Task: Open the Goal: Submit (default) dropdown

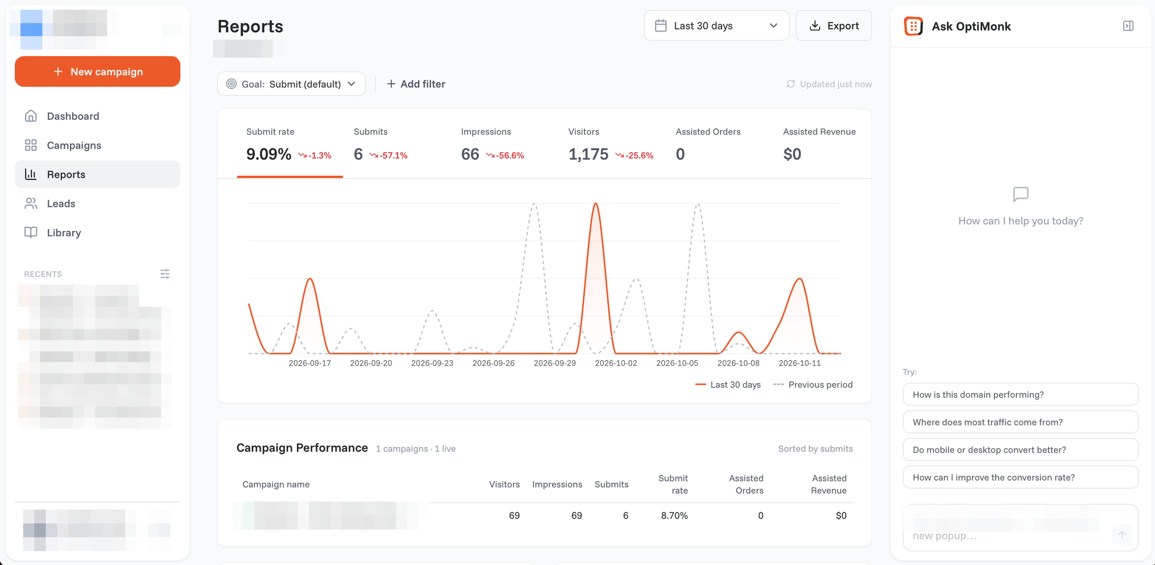Action: point(291,84)
